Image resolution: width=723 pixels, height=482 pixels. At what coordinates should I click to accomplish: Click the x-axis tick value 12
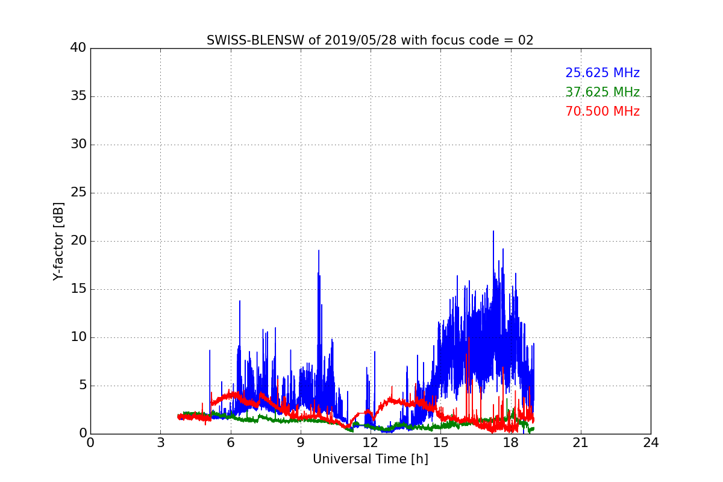pyautogui.click(x=371, y=443)
